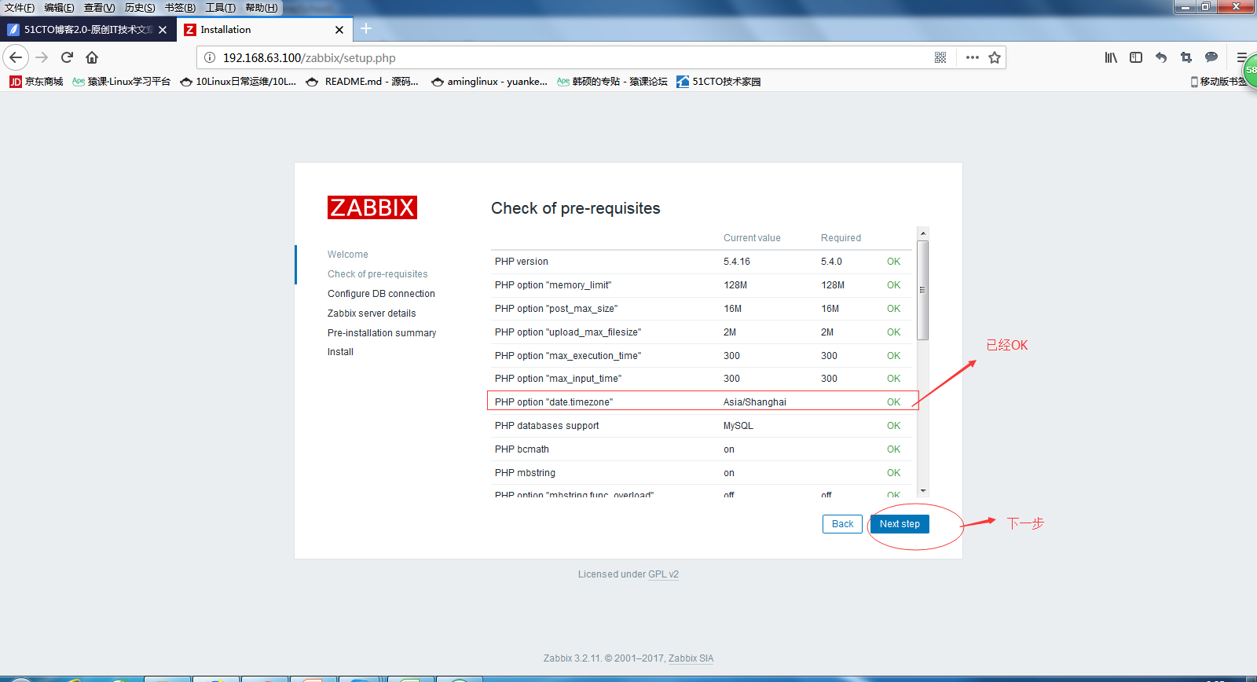The height and width of the screenshot is (682, 1257).
Task: Open the 10Linux日常运维 bookmark
Action: [x=238, y=82]
